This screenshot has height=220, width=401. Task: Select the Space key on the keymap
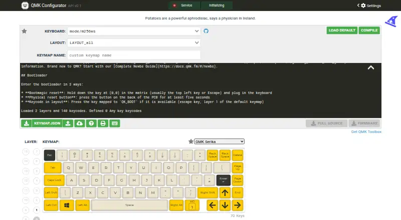coord(129,205)
